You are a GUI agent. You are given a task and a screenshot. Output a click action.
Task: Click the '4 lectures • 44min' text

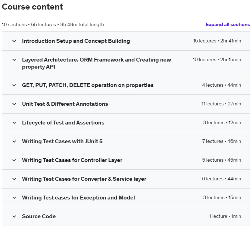click(x=222, y=85)
